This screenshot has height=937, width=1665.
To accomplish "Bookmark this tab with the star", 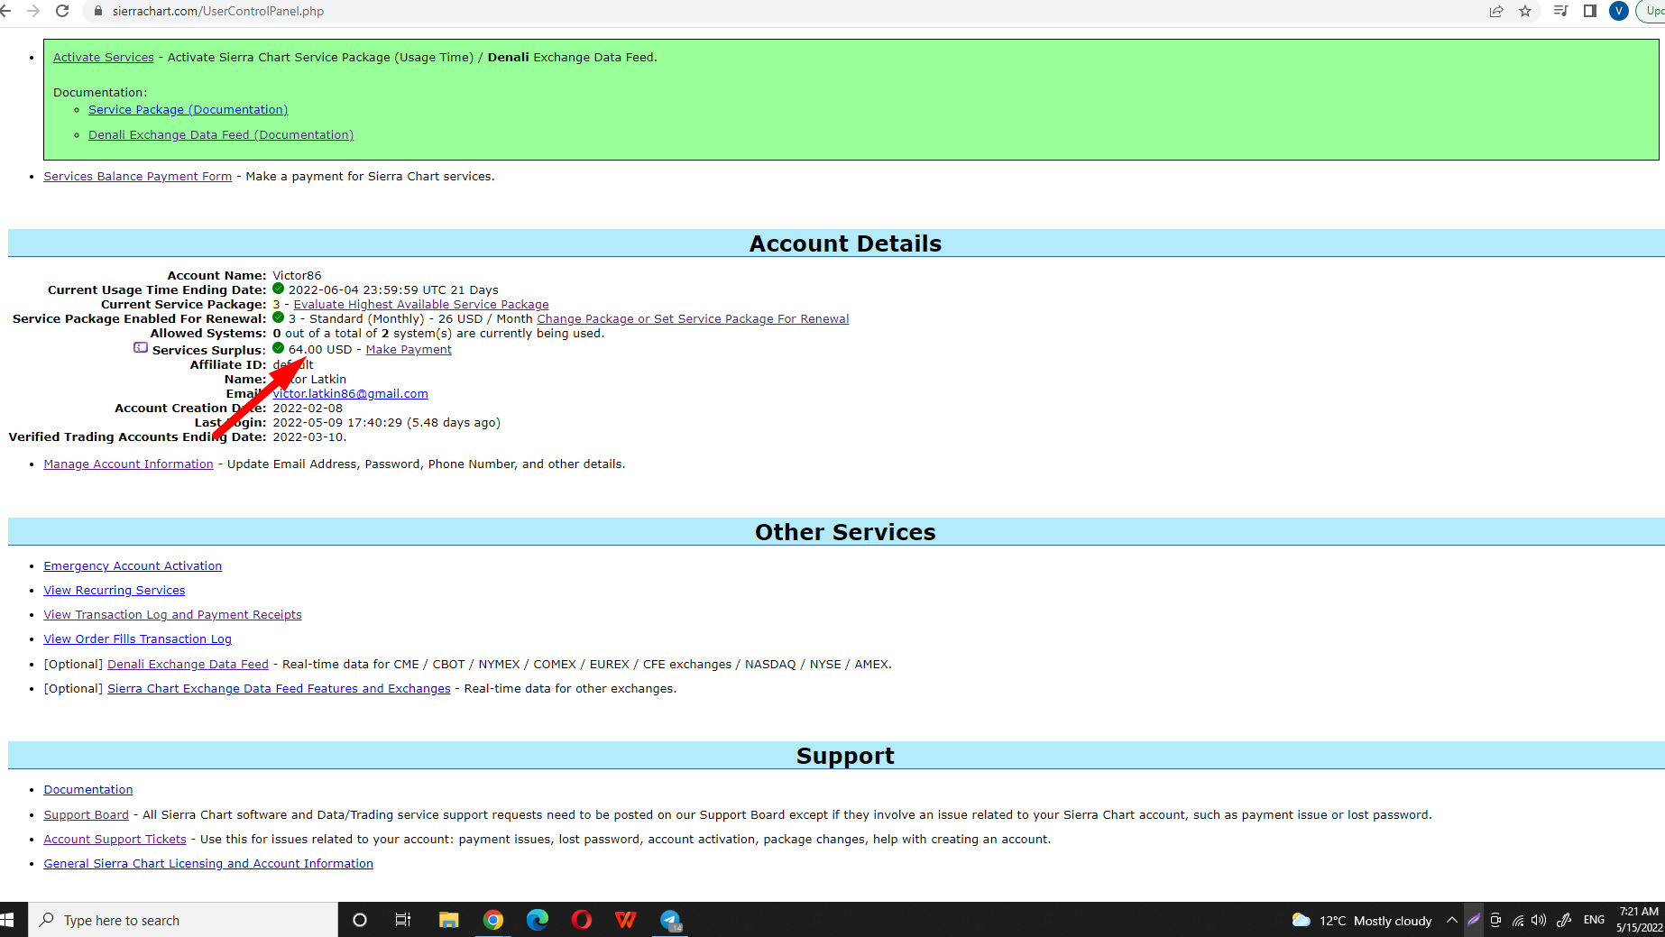I will point(1525,11).
